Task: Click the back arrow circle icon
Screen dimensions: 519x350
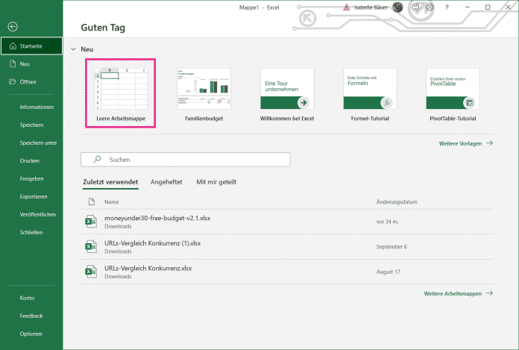Action: pos(13,26)
